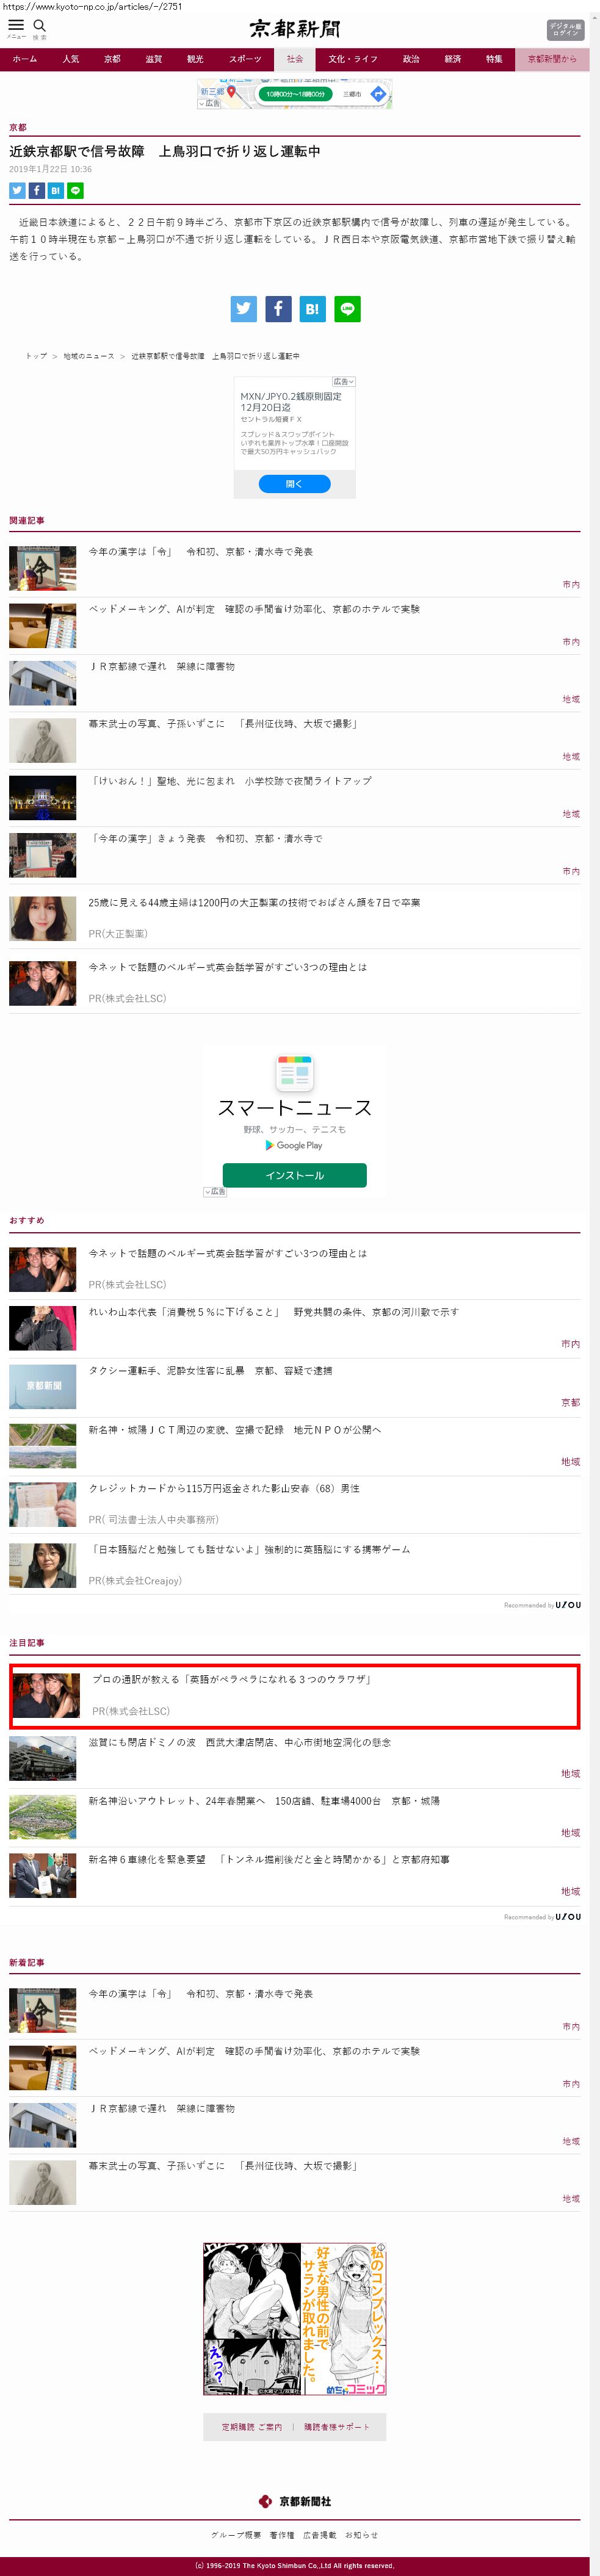Image resolution: width=600 pixels, height=2576 pixels.
Task: Open the hamburger menu icon
Action: click(x=16, y=26)
